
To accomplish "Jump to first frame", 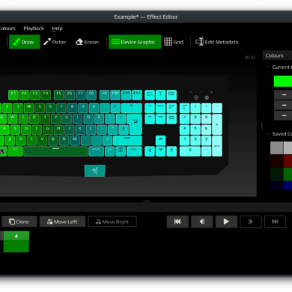I will tap(177, 222).
